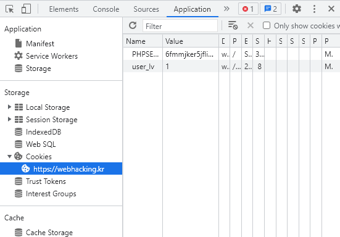Open Cache Storage
340x237 pixels.
coord(49,233)
